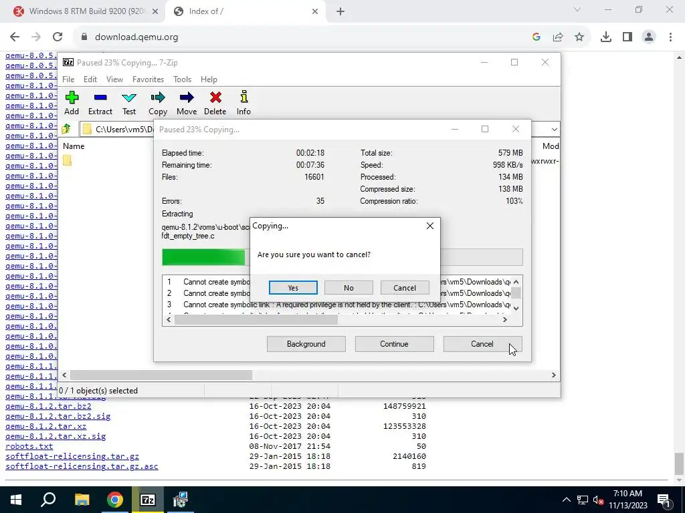
Task: Click the Info toolbar icon
Action: pos(243,104)
